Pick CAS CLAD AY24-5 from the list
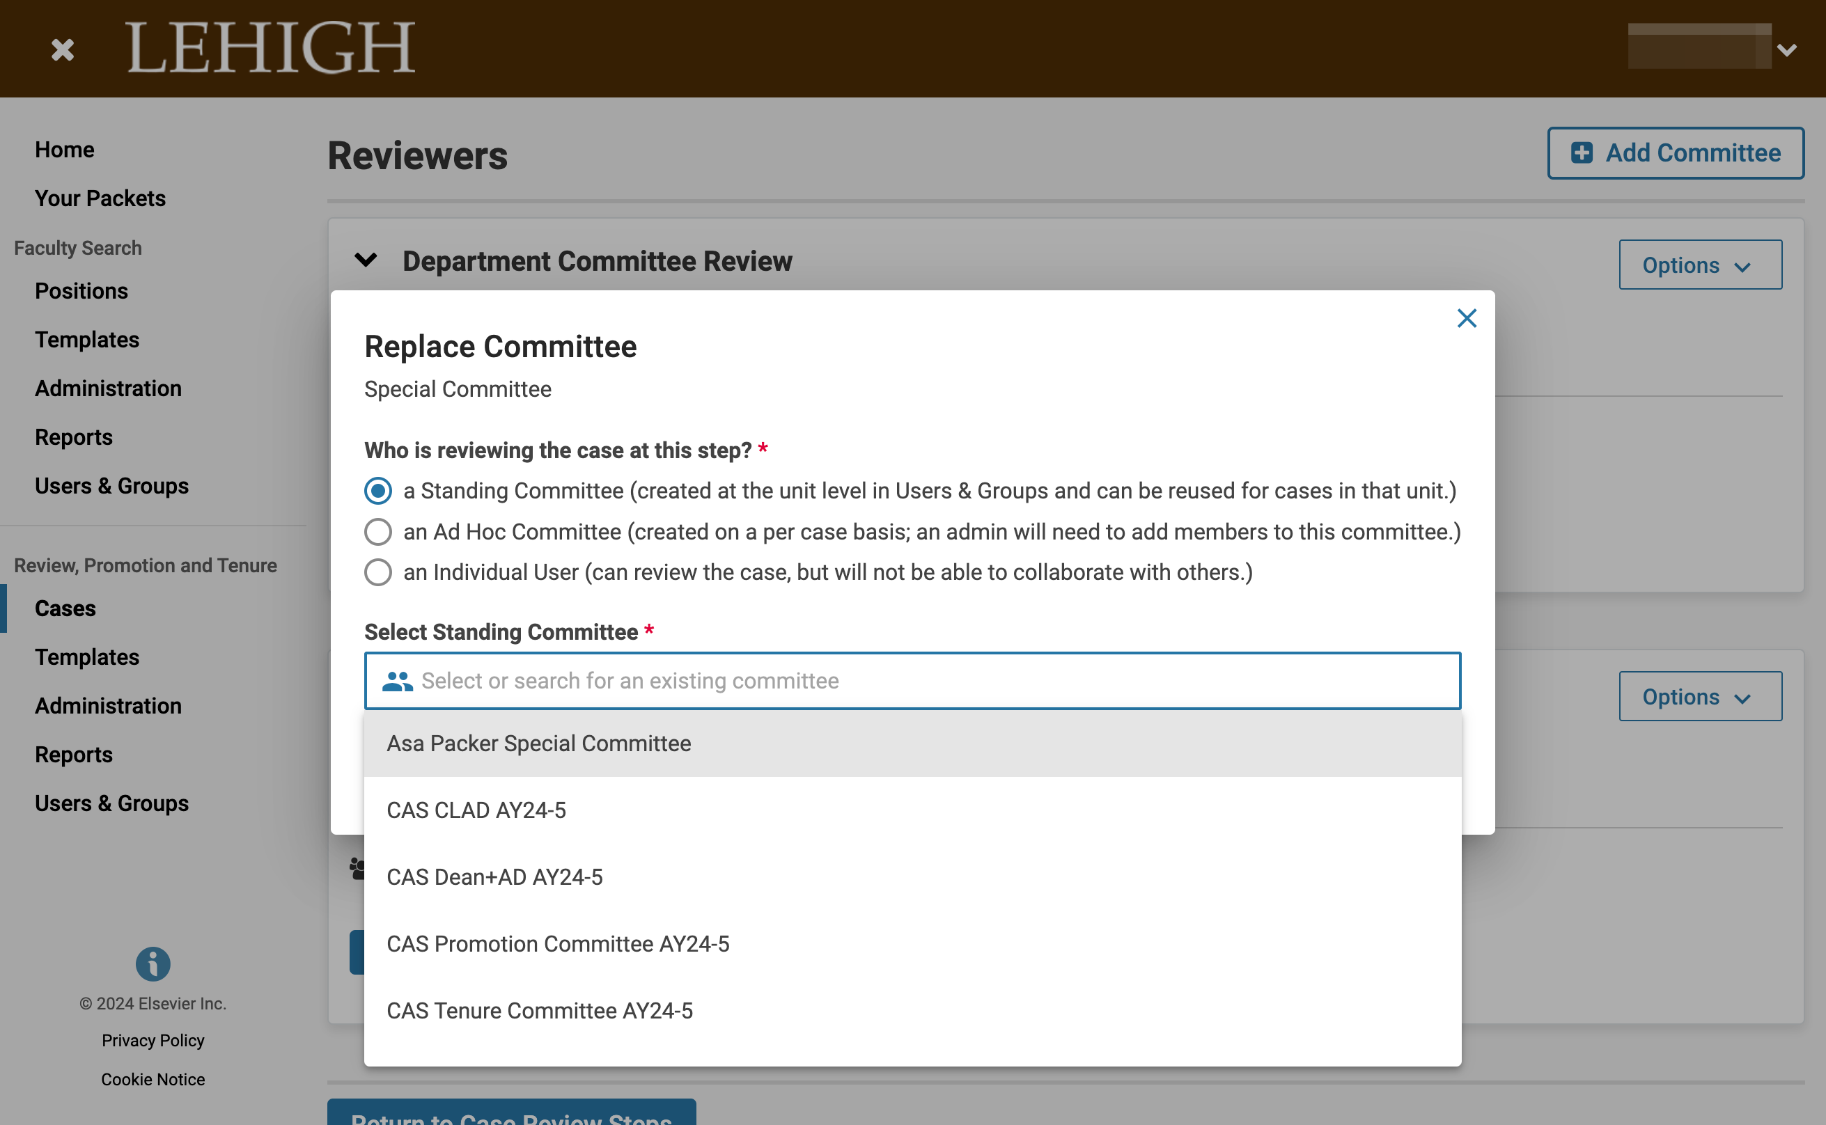Image resolution: width=1826 pixels, height=1125 pixels. [x=912, y=810]
